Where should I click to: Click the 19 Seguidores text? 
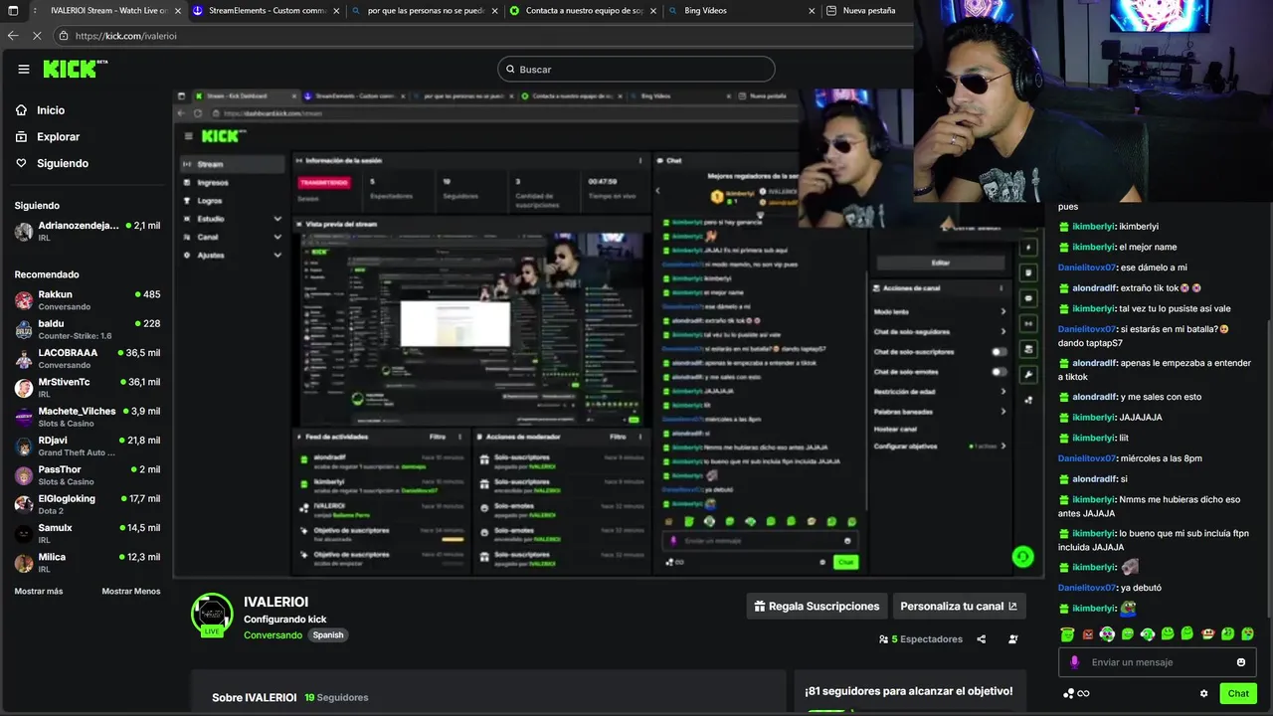coord(336,698)
